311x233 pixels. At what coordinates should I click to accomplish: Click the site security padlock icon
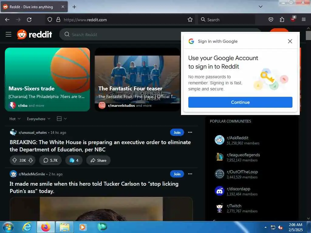[x=58, y=20]
